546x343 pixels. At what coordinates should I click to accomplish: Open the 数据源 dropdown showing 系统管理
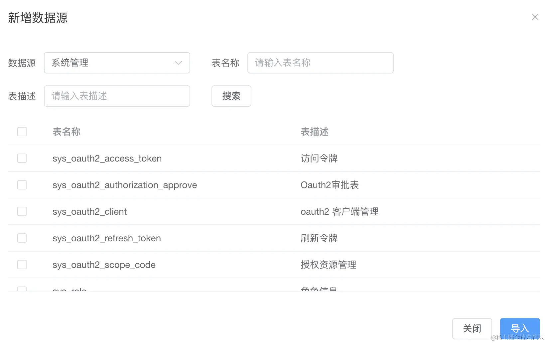(x=117, y=63)
